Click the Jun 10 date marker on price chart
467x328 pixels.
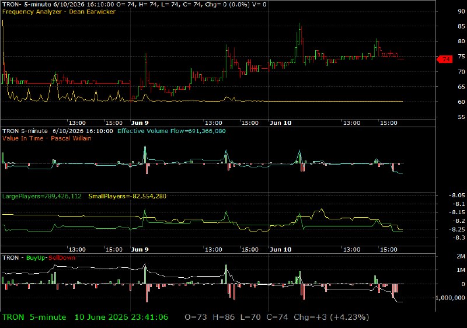click(x=280, y=123)
